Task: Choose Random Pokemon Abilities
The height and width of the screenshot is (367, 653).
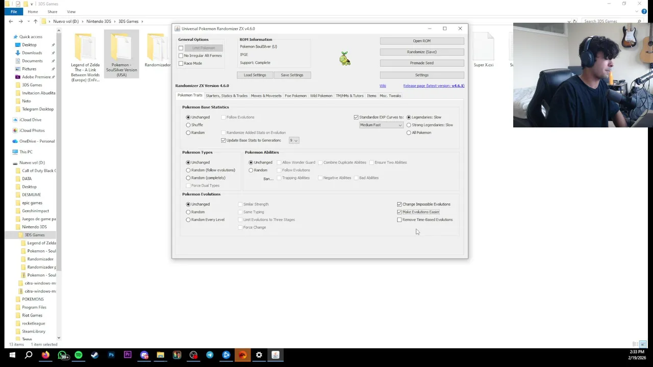Action: 251,170
